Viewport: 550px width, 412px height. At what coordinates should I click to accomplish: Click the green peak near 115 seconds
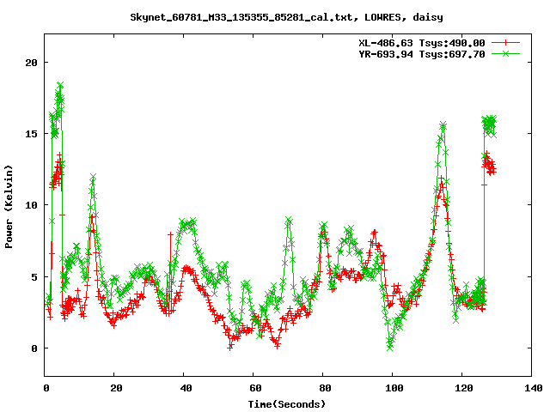(443, 124)
